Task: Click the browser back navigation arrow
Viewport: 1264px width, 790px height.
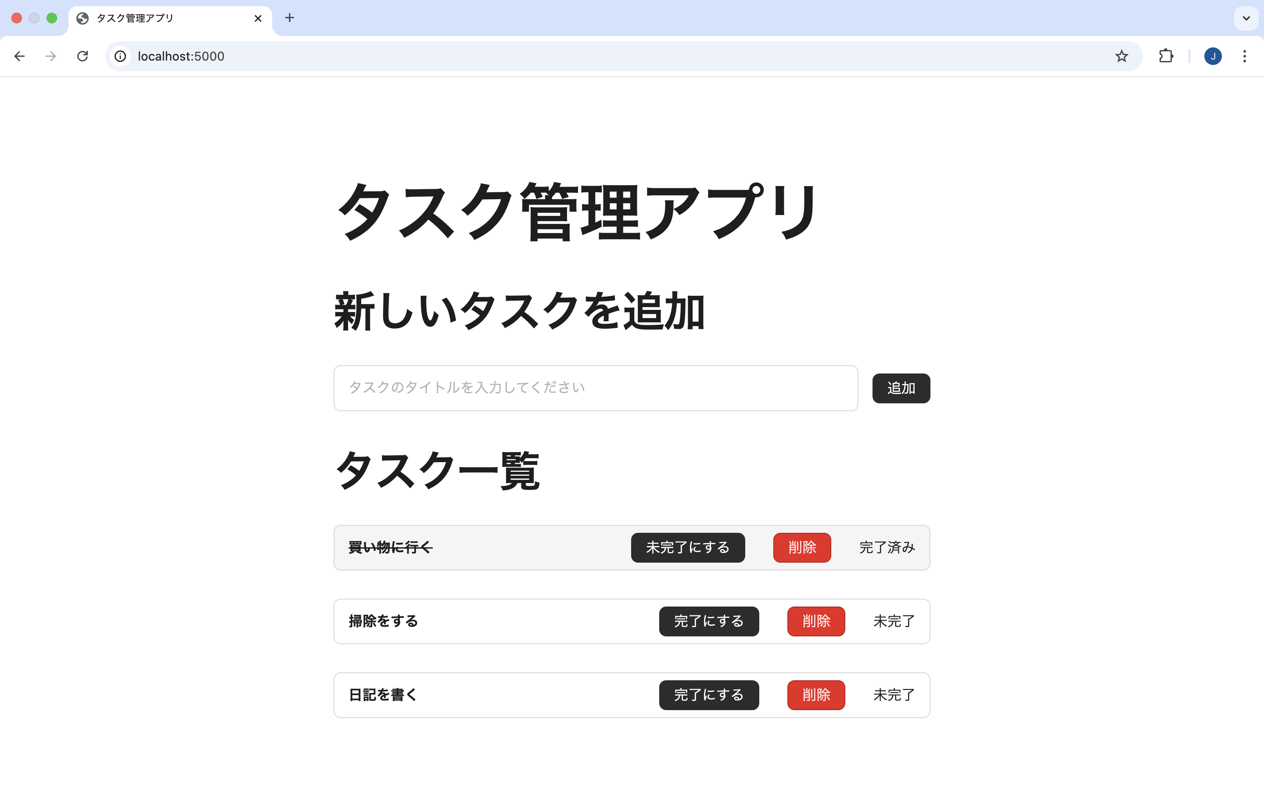Action: [19, 56]
